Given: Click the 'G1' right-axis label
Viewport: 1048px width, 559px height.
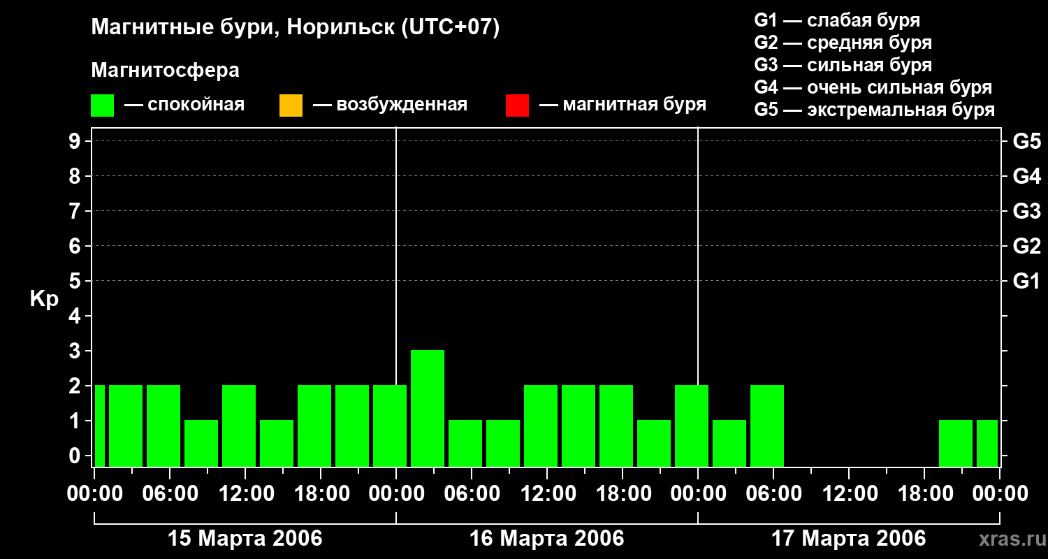Looking at the screenshot, I should (1027, 281).
